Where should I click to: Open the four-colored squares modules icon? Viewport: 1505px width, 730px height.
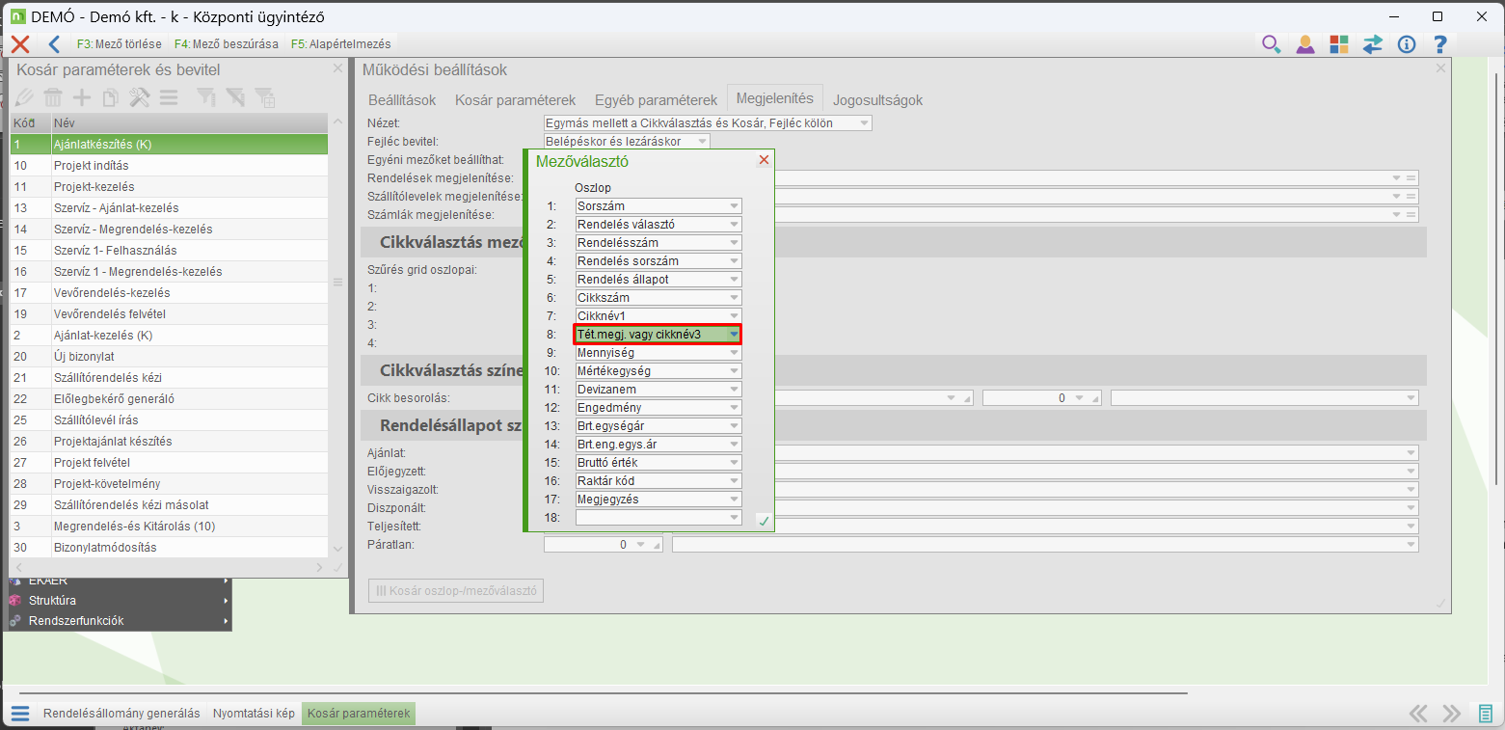pos(1339,44)
